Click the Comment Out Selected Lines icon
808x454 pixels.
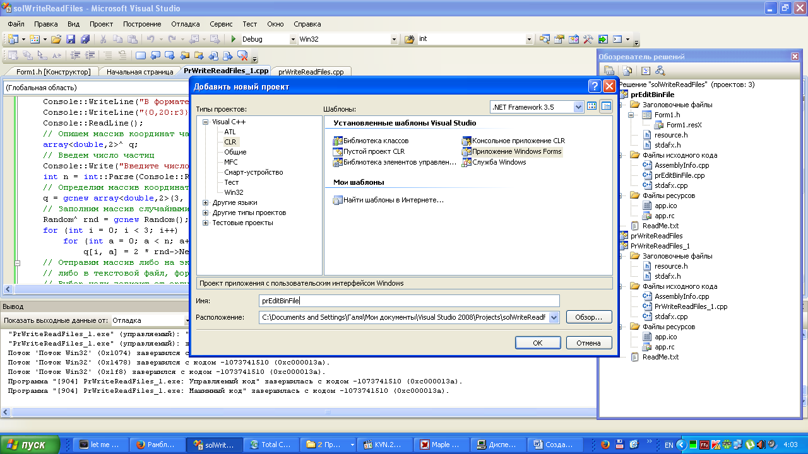pos(108,55)
